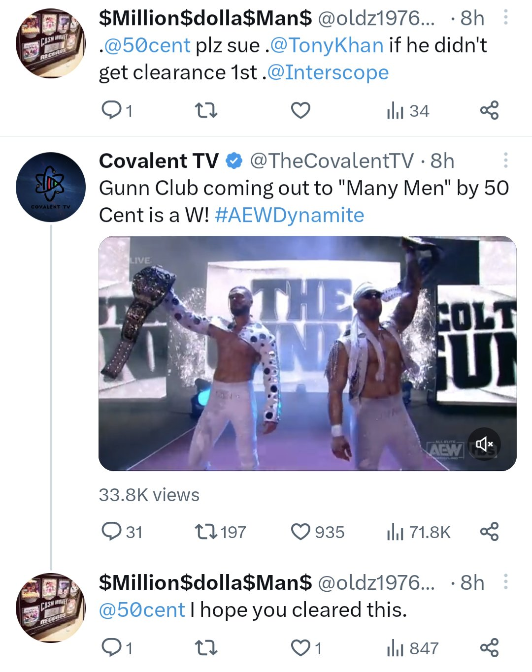
Task: Open more options on the bottom reply tweet
Action: 505,582
